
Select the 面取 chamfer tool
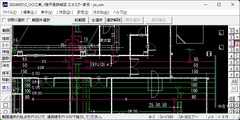6,58
